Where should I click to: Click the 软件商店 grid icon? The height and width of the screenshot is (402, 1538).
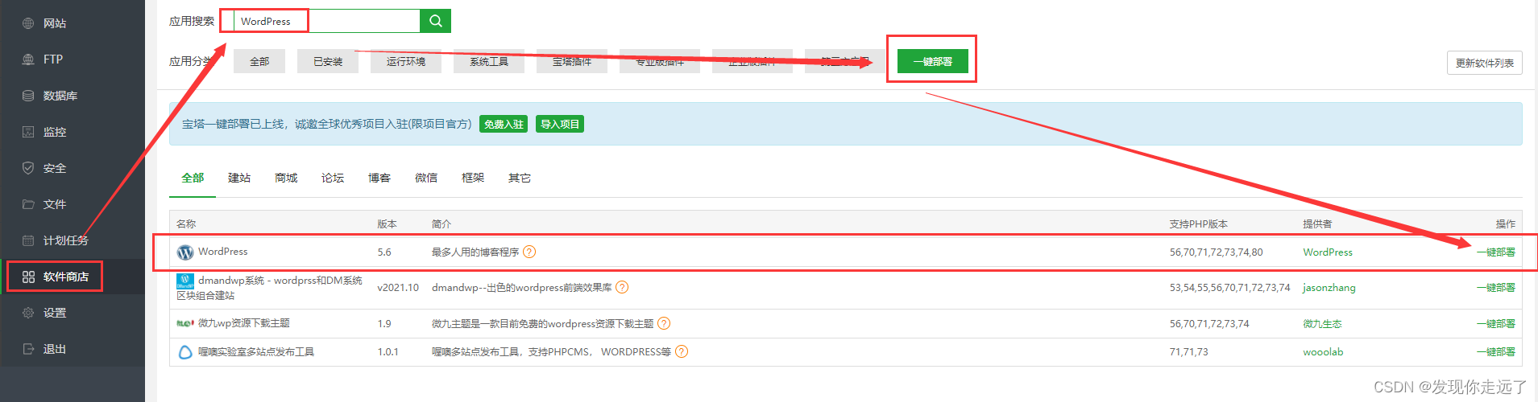28,277
